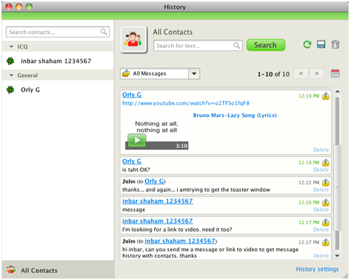
Task: Click the save history floppy disk icon
Action: (321, 45)
